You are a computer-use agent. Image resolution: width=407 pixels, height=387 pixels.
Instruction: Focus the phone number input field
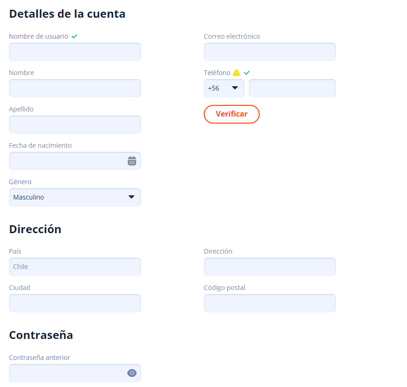[292, 88]
